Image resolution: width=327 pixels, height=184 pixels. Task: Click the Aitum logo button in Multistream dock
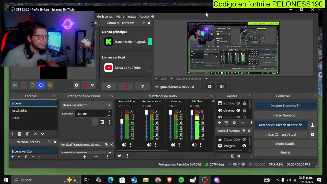142,86
